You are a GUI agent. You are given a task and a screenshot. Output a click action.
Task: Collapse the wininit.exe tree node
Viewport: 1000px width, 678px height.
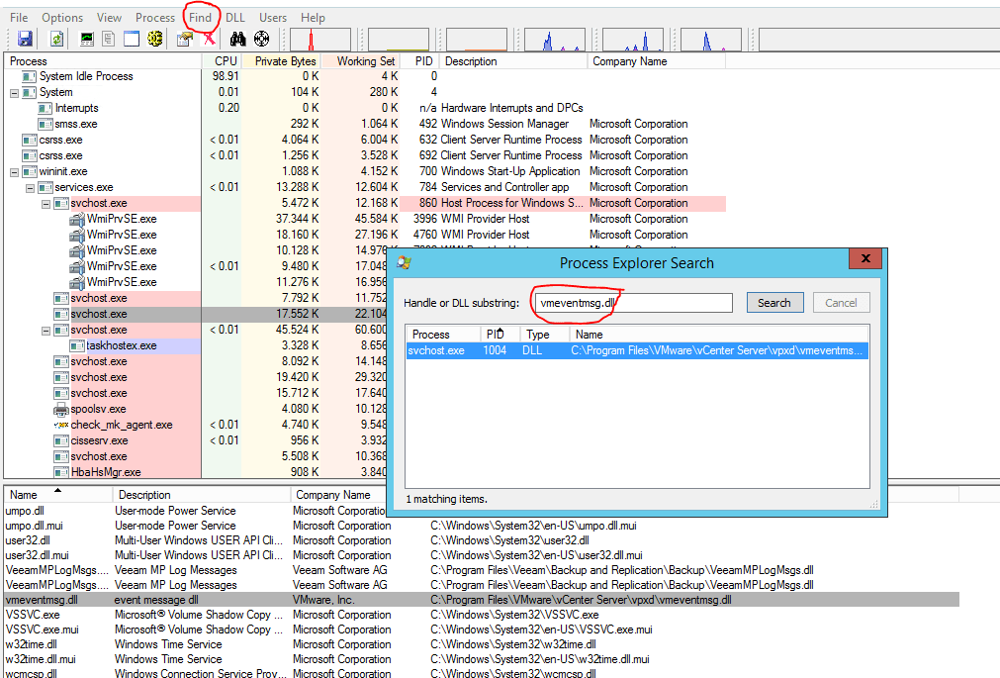(14, 172)
